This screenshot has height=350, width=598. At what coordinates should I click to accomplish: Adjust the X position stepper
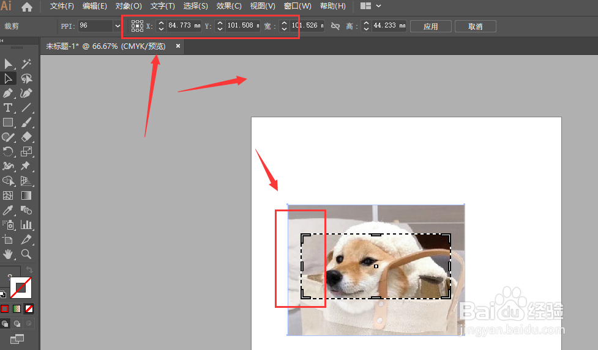point(161,26)
